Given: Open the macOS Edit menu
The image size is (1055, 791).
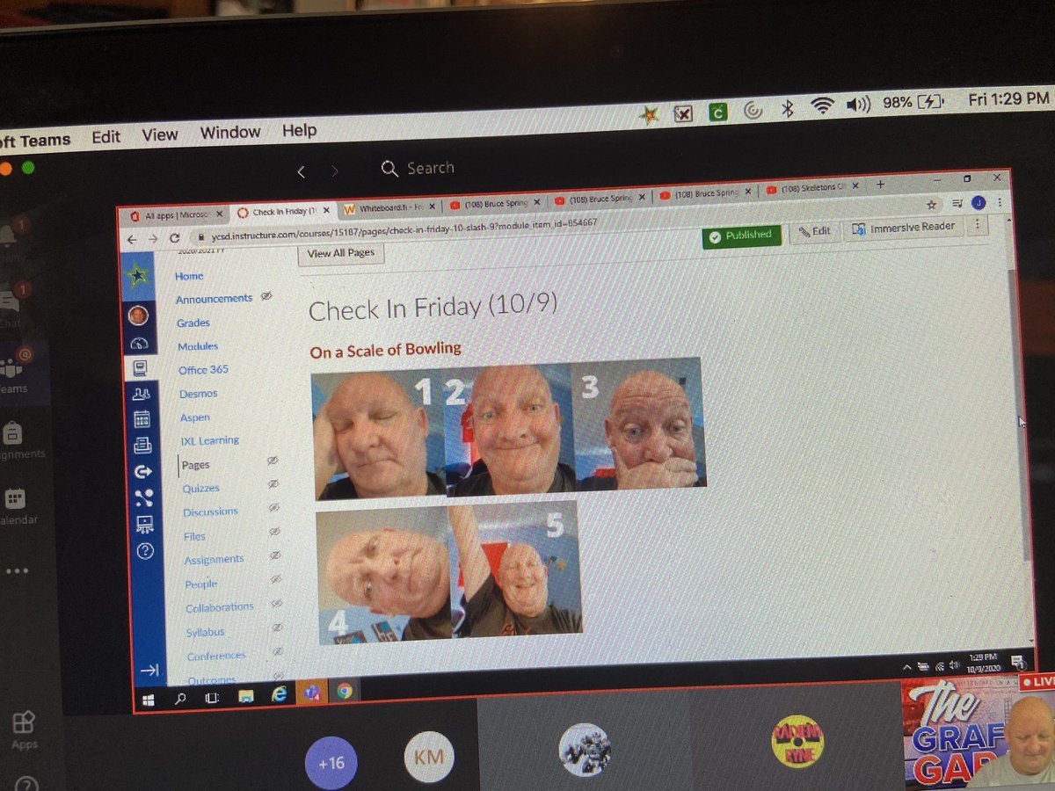Looking at the screenshot, I should coord(106,136).
